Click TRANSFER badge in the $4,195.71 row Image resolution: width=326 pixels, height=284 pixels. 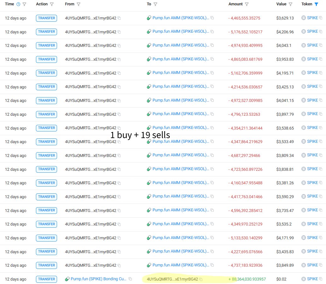pyautogui.click(x=46, y=73)
